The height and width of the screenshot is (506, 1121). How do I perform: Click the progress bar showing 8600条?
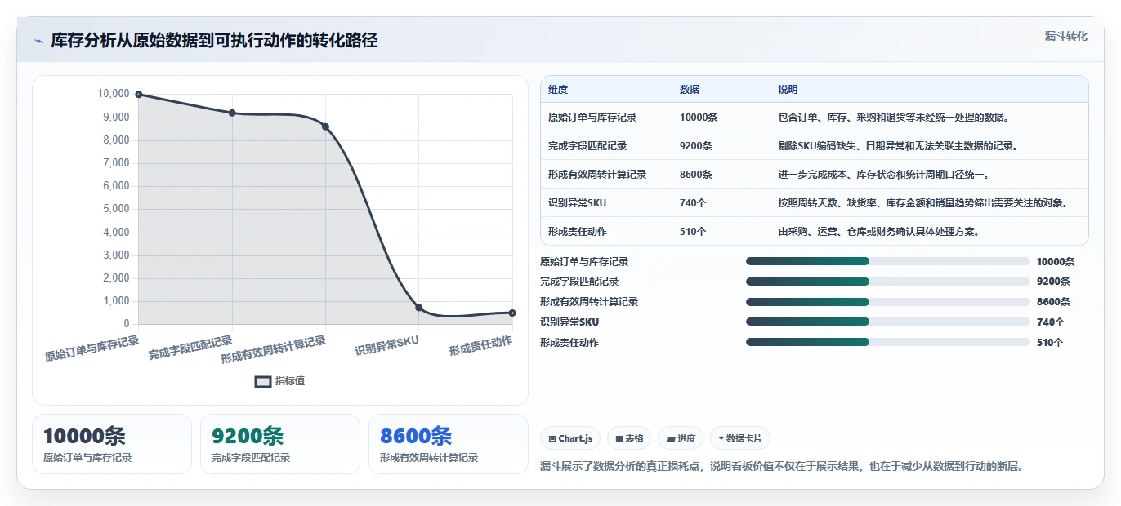point(887,302)
